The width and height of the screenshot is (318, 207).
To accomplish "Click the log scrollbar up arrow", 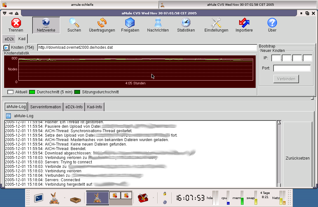I will pyautogui.click(x=279, y=123).
